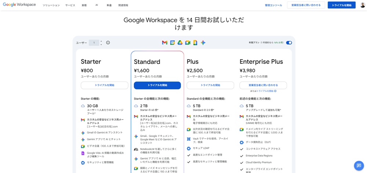Viewport: 367px width, 173px height.
Task: Contact sales for Enterprise Plus plan
Action: (263, 85)
